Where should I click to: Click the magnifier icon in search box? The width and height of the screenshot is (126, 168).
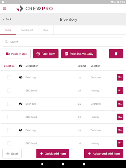coord(7,42)
